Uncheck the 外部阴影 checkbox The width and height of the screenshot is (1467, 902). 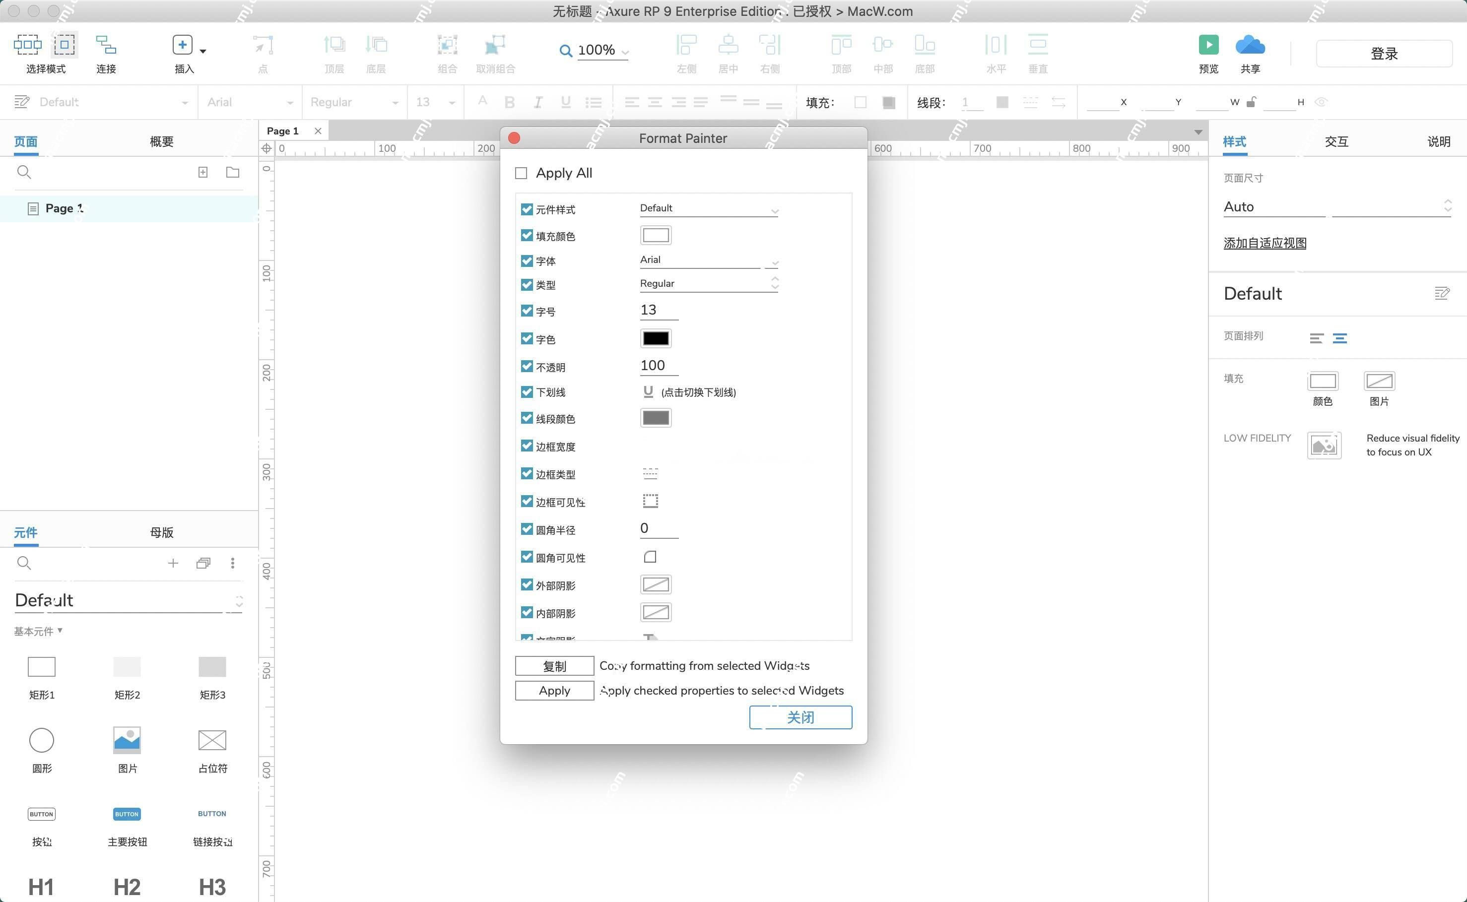tap(526, 584)
